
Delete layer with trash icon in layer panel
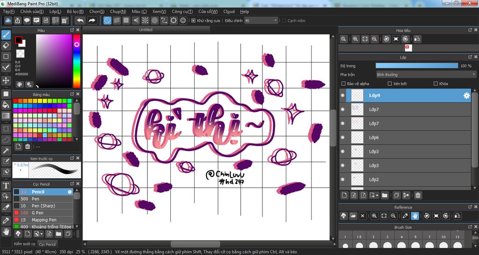tap(418, 195)
